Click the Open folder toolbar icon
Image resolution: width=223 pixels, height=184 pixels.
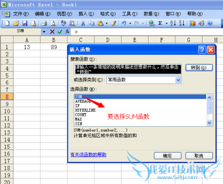point(16,23)
